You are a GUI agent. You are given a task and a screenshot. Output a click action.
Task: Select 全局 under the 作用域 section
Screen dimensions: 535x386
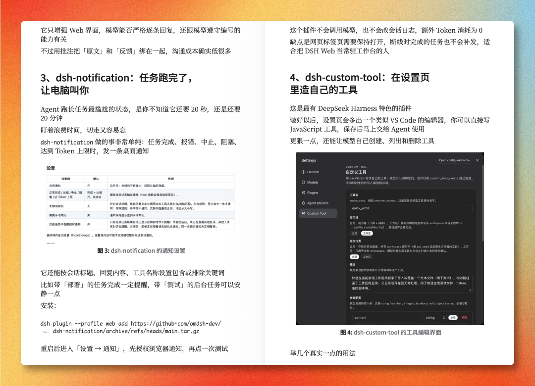(x=355, y=233)
